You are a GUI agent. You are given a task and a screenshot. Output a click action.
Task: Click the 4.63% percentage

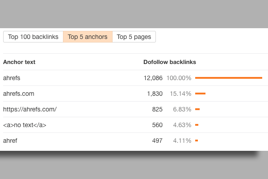click(x=182, y=125)
